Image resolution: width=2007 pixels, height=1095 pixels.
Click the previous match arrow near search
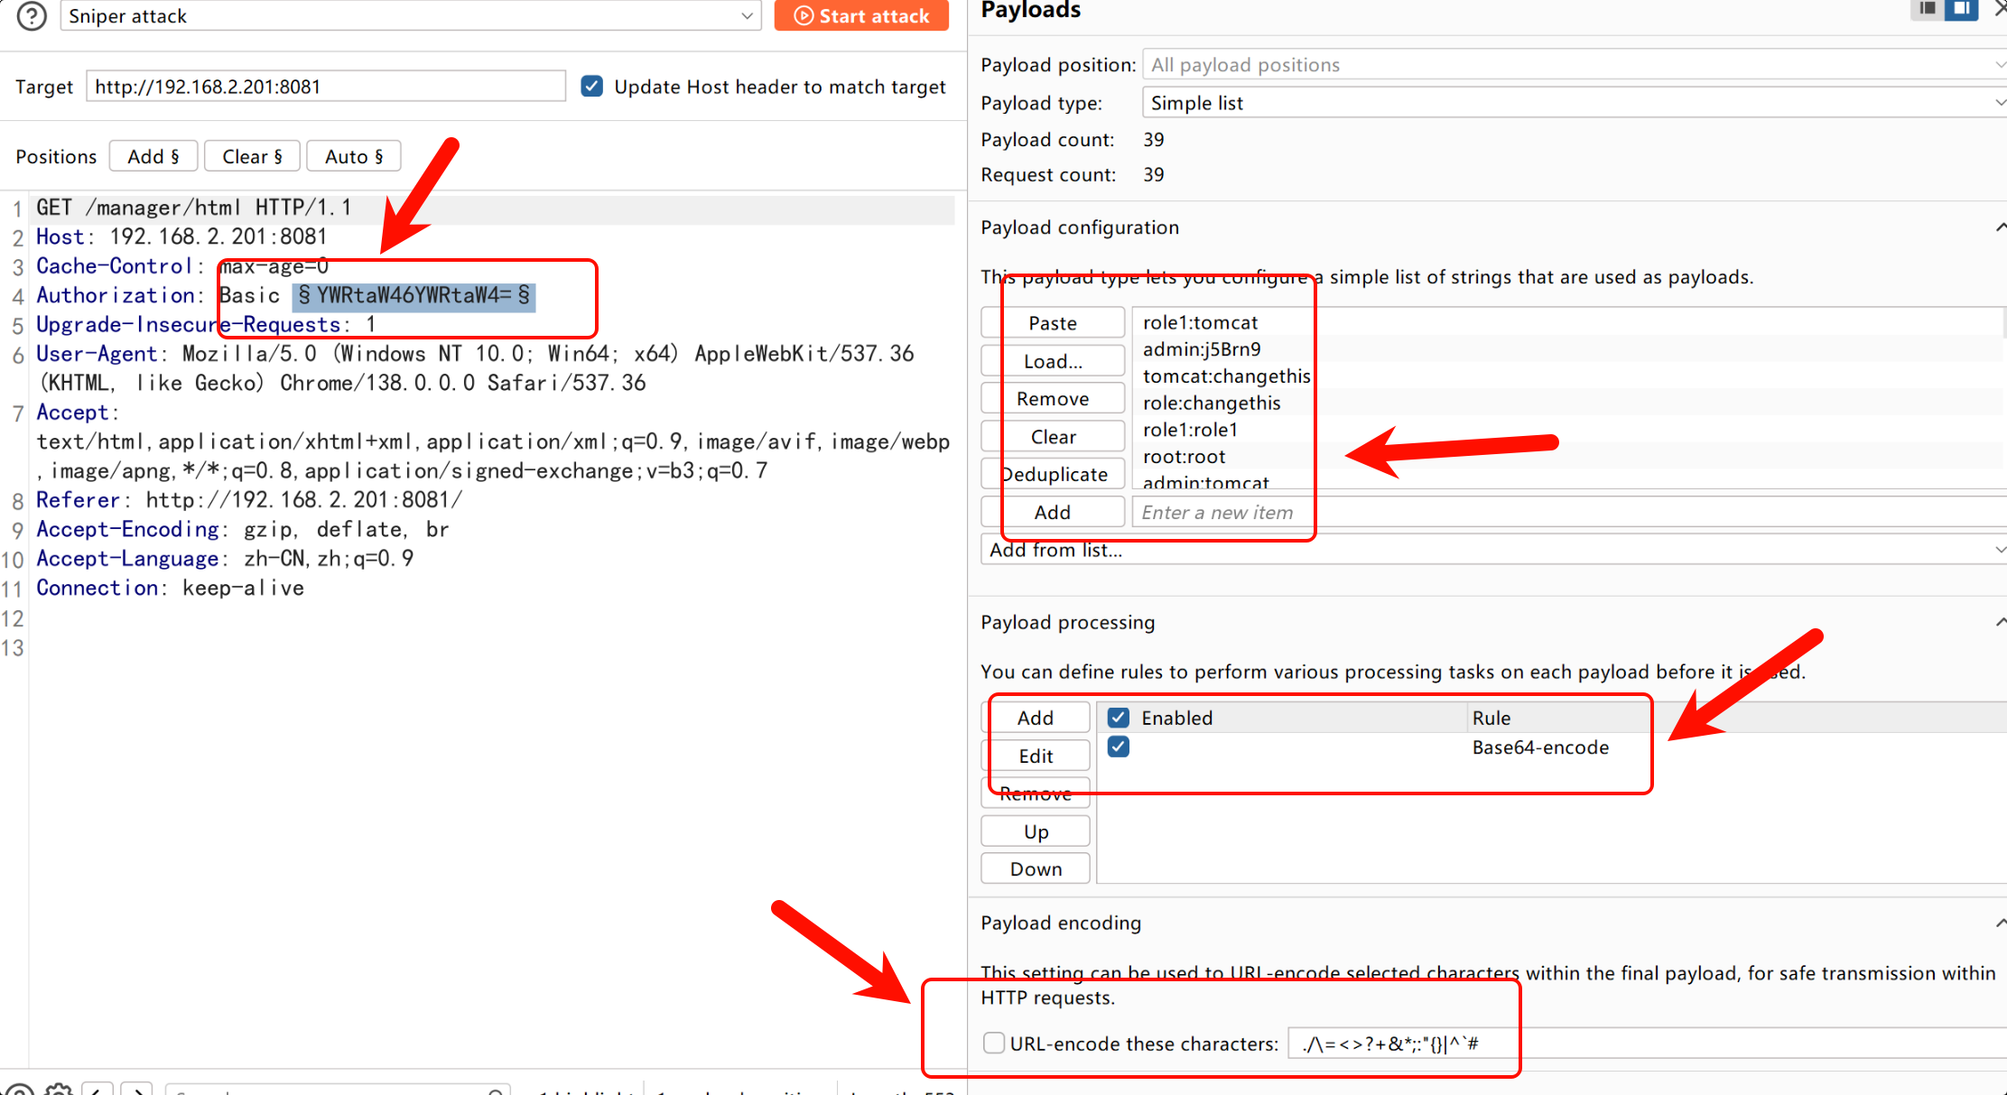pyautogui.click(x=99, y=1090)
